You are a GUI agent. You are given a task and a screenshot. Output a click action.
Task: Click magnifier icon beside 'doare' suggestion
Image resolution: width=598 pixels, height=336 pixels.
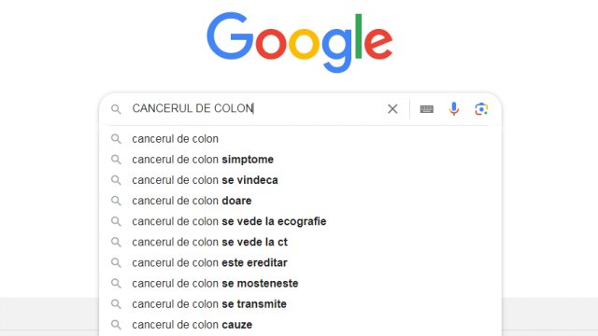tap(116, 201)
